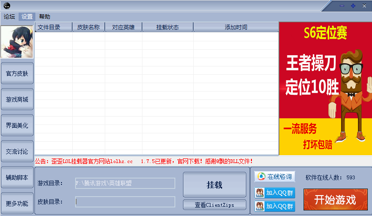The height and width of the screenshot is (216, 372).
Task: Click the lower 加入QQ群 button
Action: pos(275,206)
